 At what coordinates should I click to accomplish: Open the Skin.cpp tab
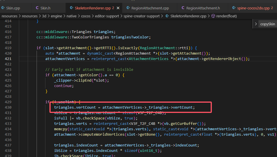(x=13, y=8)
